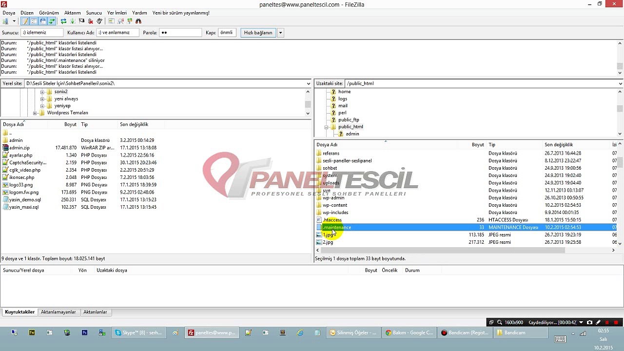Open the Site Manager dropdown arrow
This screenshot has width=624, height=351.
click(x=14, y=21)
